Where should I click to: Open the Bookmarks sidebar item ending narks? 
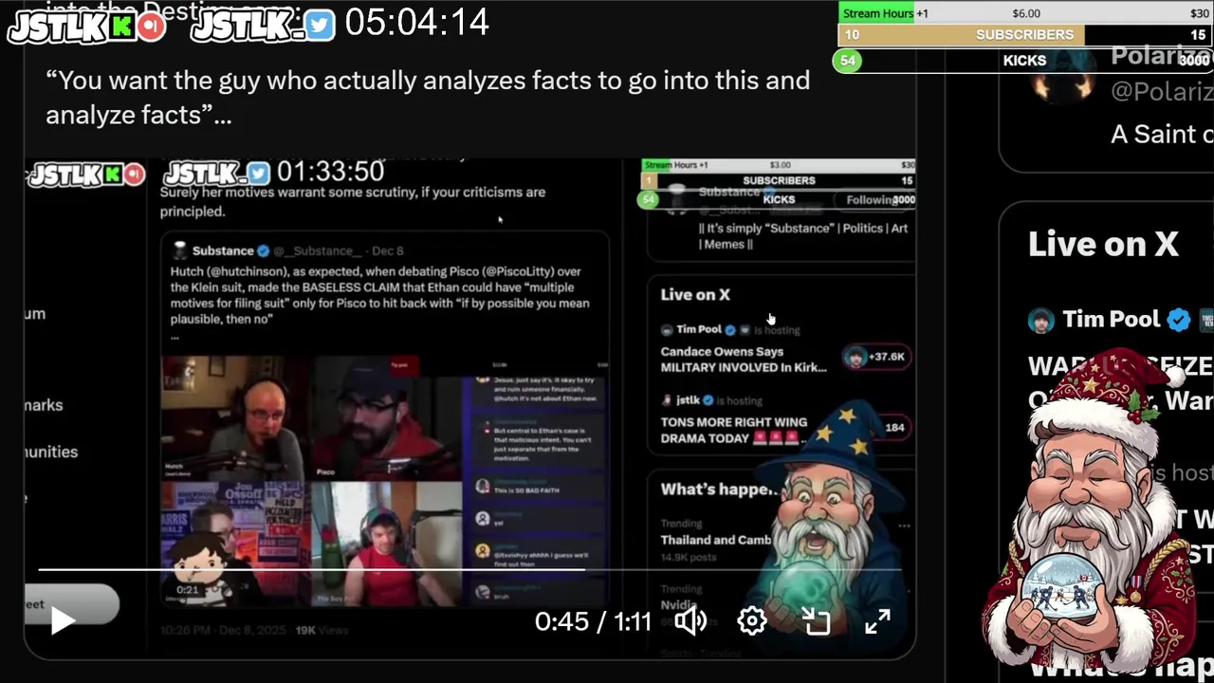coord(44,405)
